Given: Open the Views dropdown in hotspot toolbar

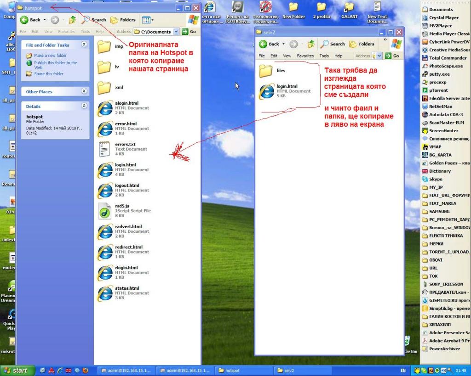Looking at the screenshot, I should [148, 20].
